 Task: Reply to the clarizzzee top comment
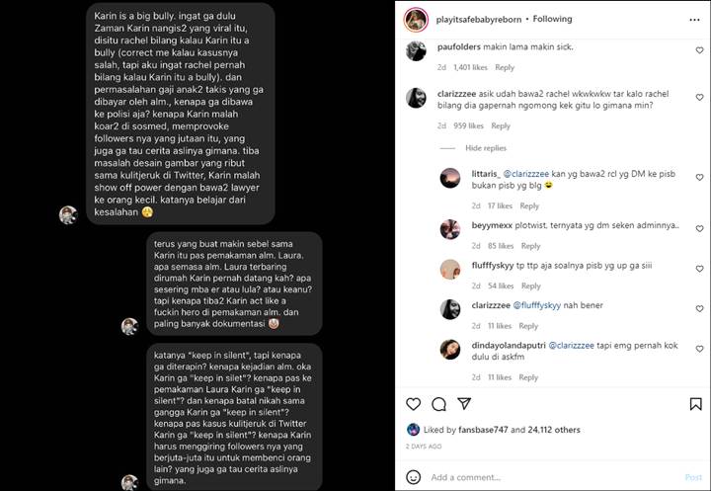click(501, 125)
